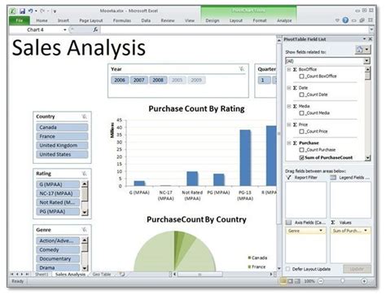This screenshot has height=295, width=386.
Task: Open the Sum of Purch... values dropdown
Action: pos(366,231)
